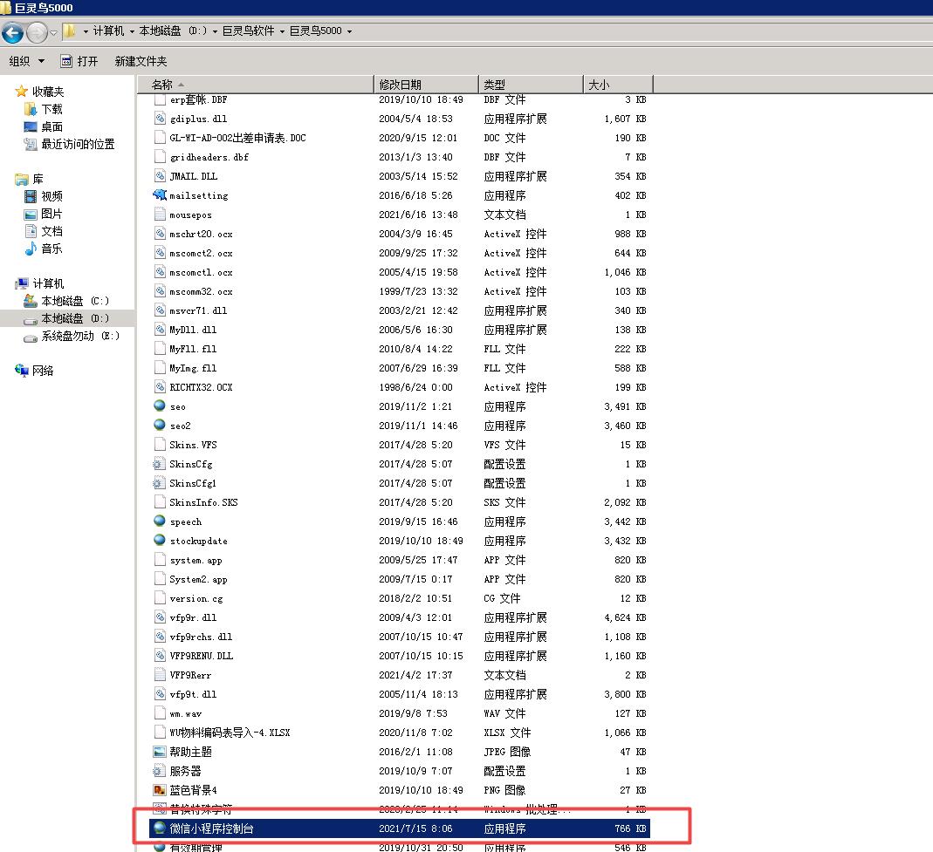This screenshot has width=933, height=852.
Task: Click the 帮助主题 JPEG image icon
Action: point(159,752)
